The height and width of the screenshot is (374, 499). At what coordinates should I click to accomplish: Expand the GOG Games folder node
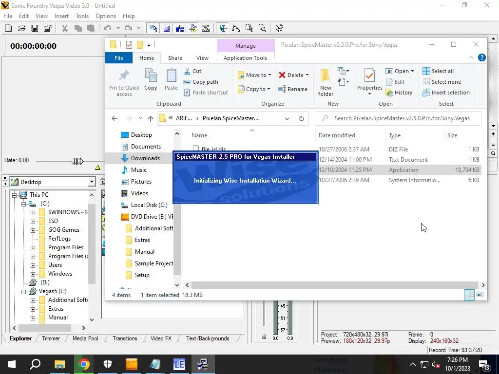33,230
